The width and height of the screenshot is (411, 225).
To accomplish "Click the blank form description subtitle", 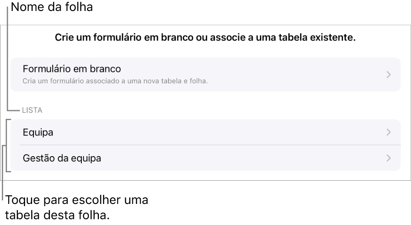I will (115, 81).
